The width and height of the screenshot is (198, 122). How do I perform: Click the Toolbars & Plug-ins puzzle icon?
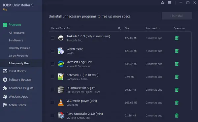[x=5, y=88]
